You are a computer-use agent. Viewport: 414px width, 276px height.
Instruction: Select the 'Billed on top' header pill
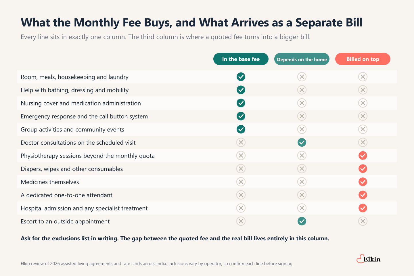point(363,59)
